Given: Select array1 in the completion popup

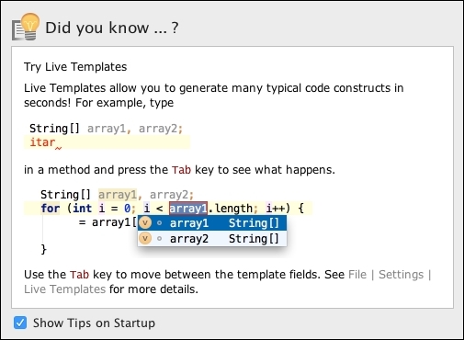Looking at the screenshot, I should [x=212, y=223].
